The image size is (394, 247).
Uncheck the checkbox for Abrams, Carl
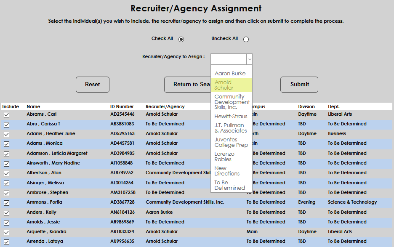(x=6, y=114)
